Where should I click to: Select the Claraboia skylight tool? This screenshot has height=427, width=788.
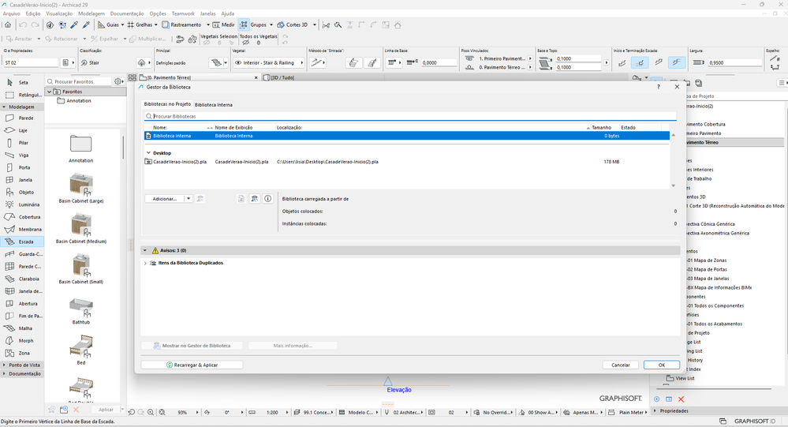click(x=21, y=279)
